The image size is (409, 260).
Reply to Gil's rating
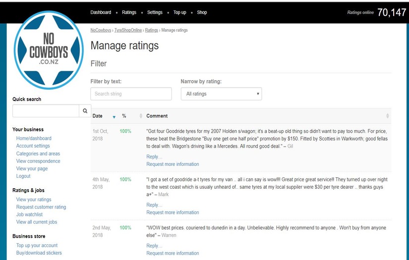point(154,156)
